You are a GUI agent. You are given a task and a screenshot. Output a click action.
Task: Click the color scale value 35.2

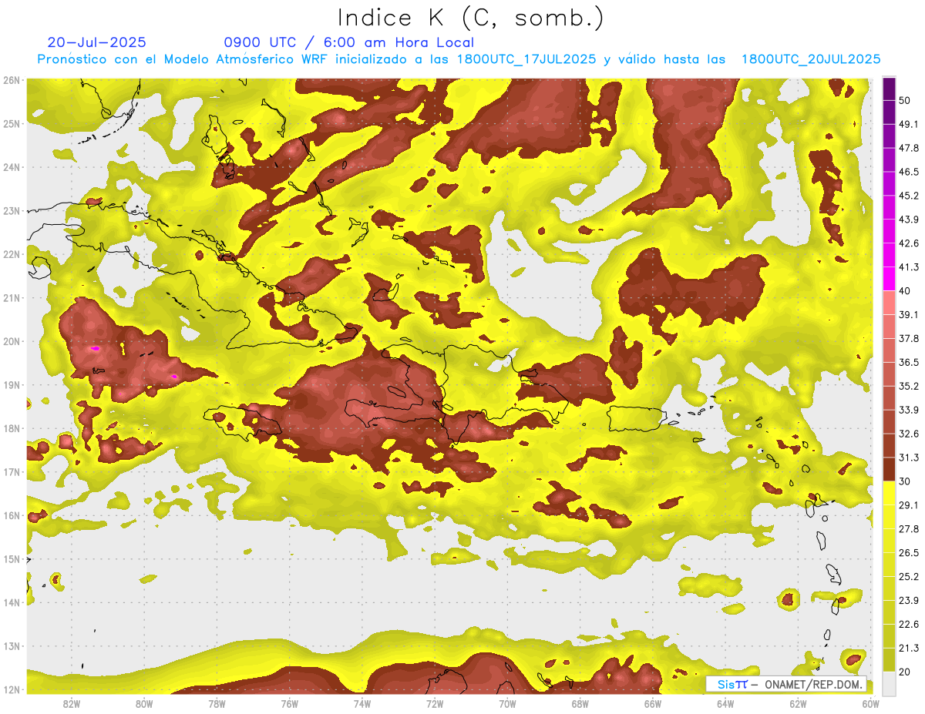tap(909, 386)
